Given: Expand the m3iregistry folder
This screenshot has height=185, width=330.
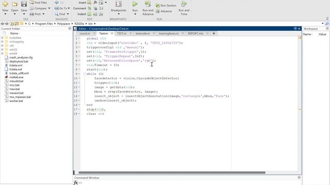Looking at the screenshot, I should (2, 42).
